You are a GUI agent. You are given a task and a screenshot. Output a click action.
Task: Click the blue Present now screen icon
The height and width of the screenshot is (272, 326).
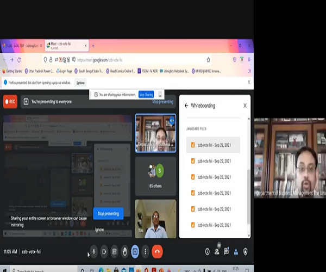point(135,252)
